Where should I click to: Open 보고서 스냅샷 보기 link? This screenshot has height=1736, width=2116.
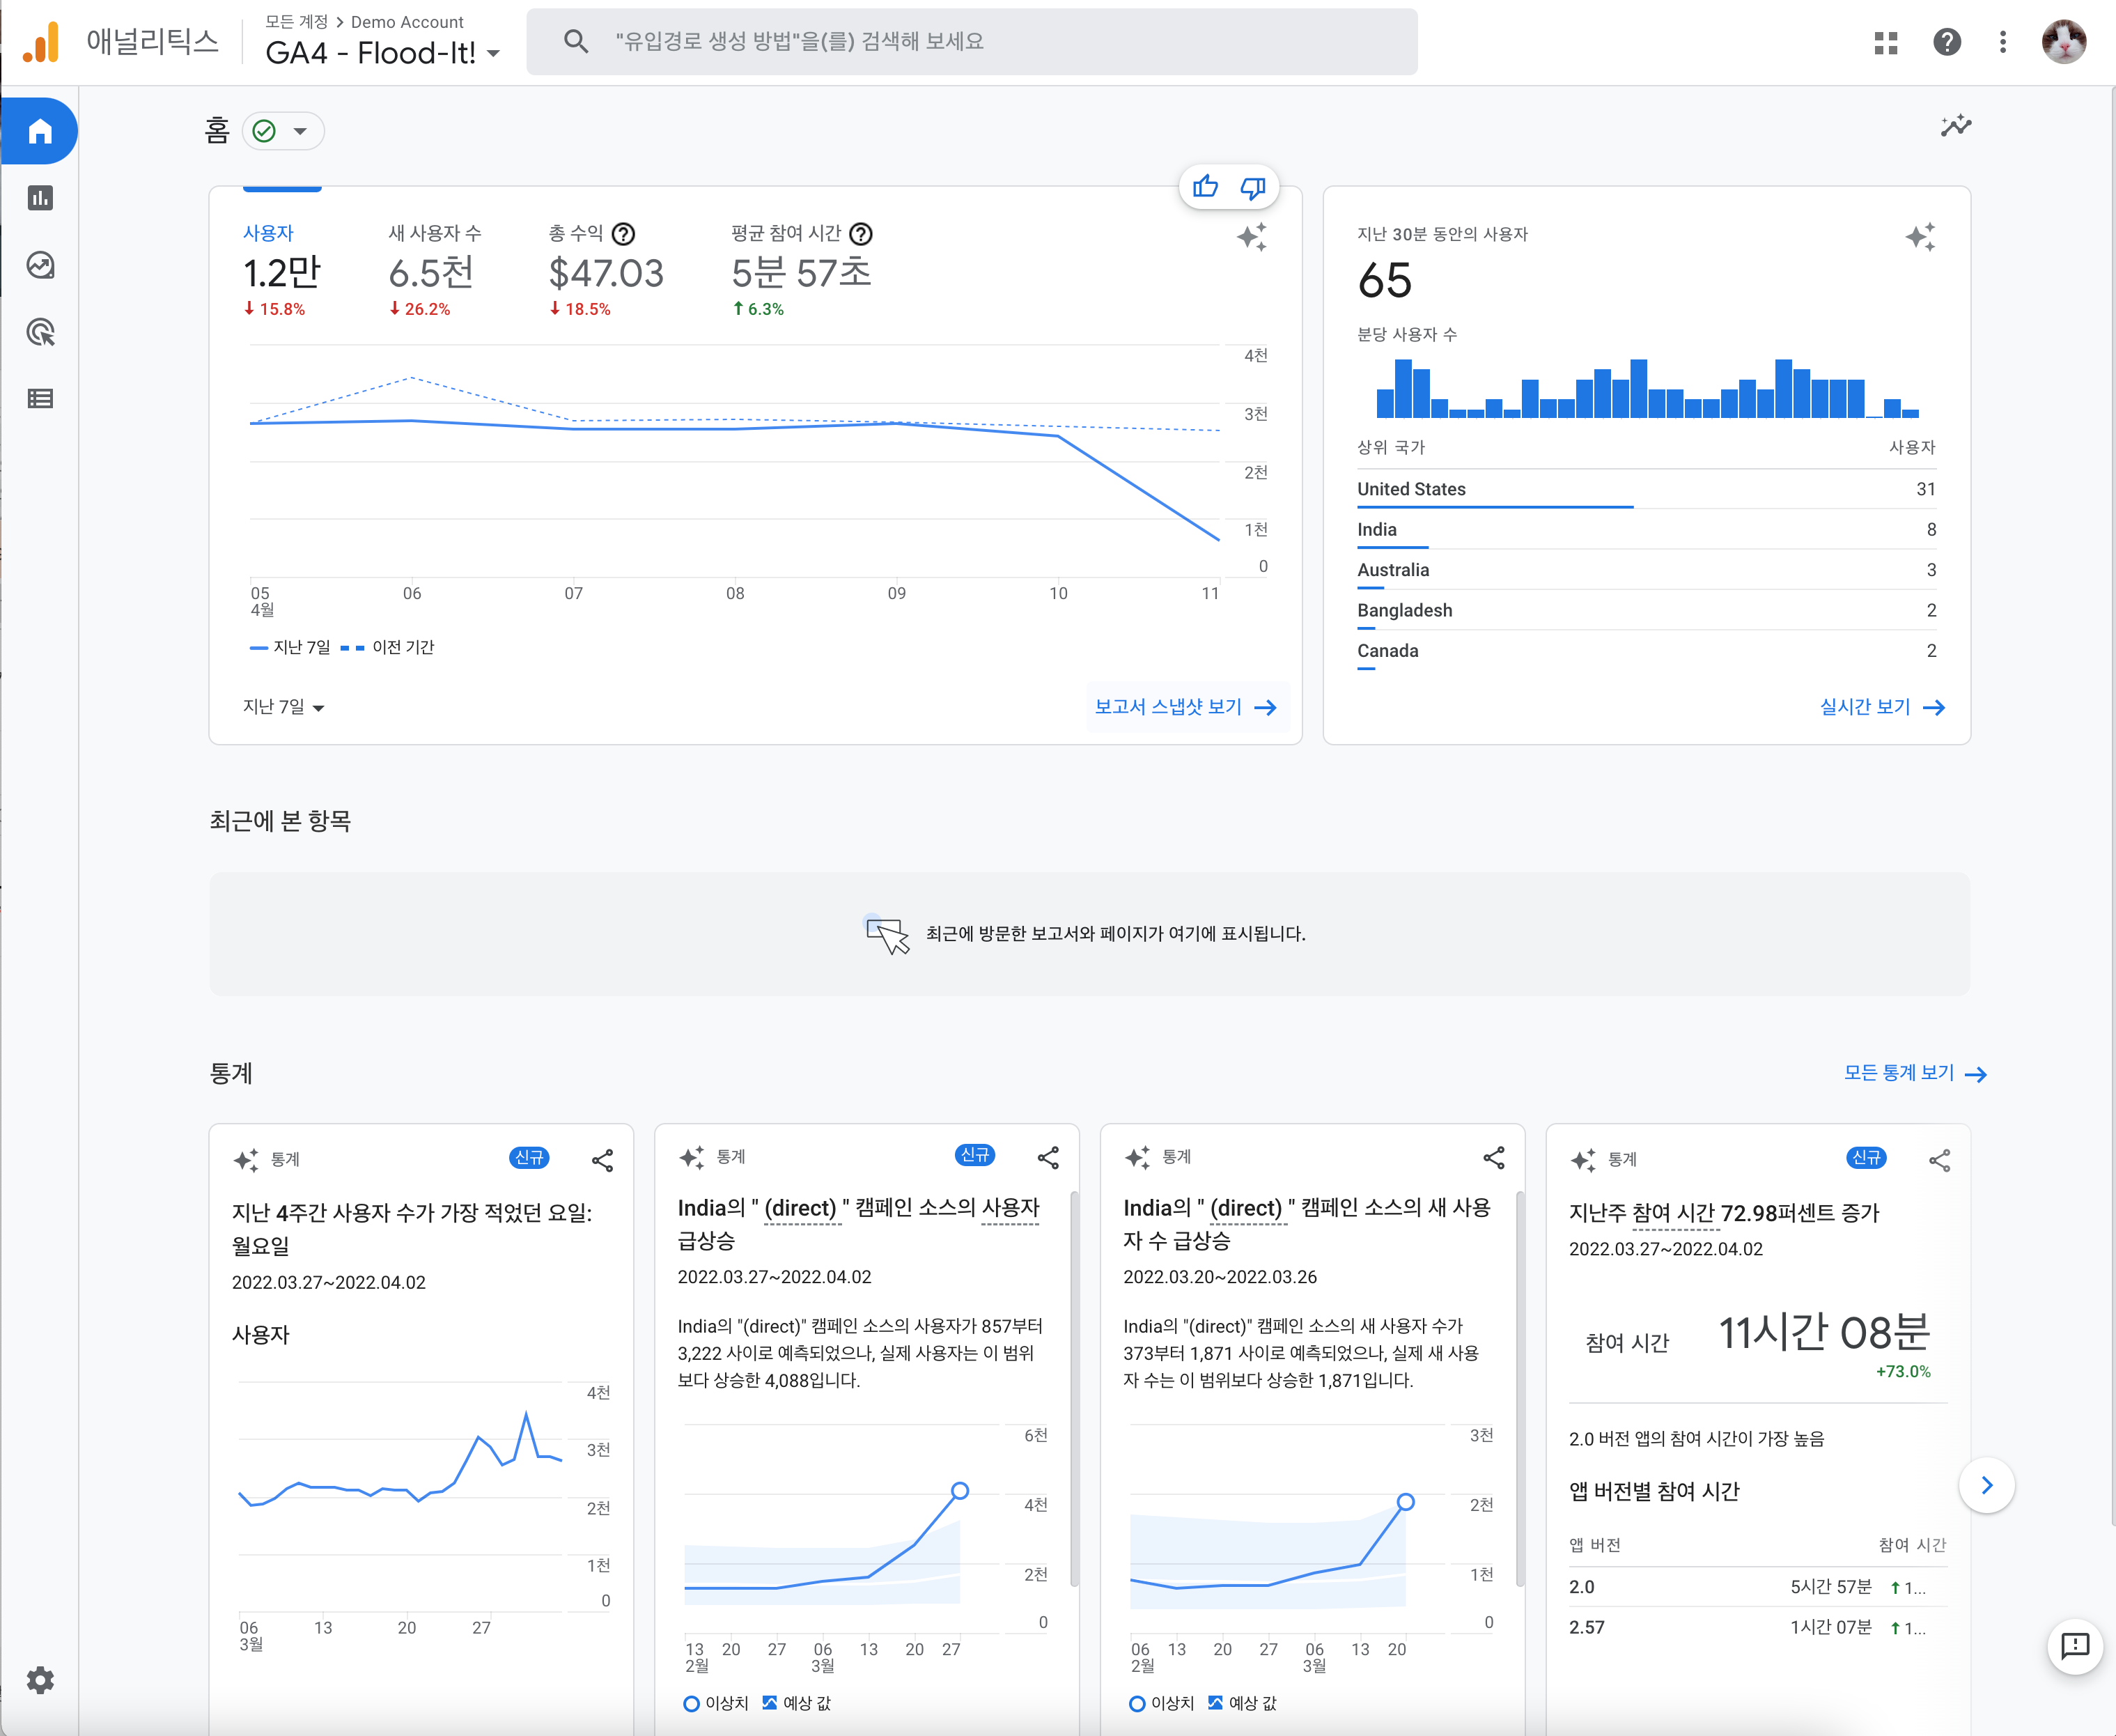click(x=1186, y=707)
